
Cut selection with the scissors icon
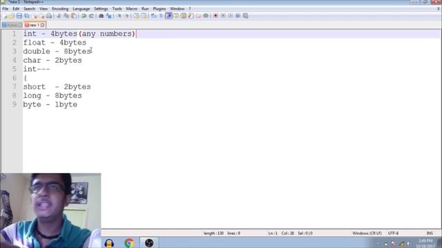pos(59,16)
